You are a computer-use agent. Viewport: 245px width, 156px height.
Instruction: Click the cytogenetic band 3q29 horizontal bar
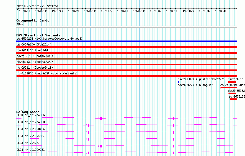pos(127,27)
